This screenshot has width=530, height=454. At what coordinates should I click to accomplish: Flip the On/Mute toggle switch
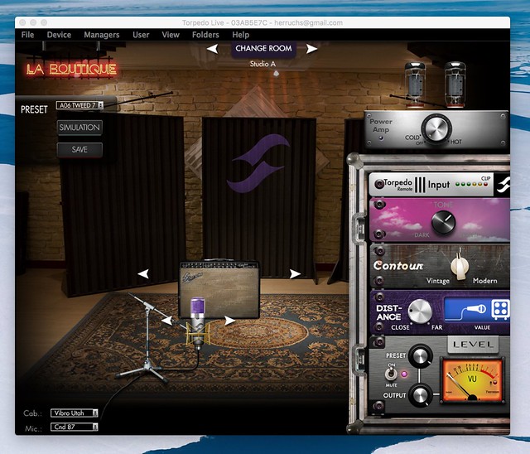coord(391,374)
